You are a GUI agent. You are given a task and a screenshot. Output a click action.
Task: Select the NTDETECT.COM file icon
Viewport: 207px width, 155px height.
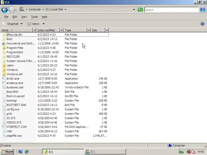[x=4, y=127]
